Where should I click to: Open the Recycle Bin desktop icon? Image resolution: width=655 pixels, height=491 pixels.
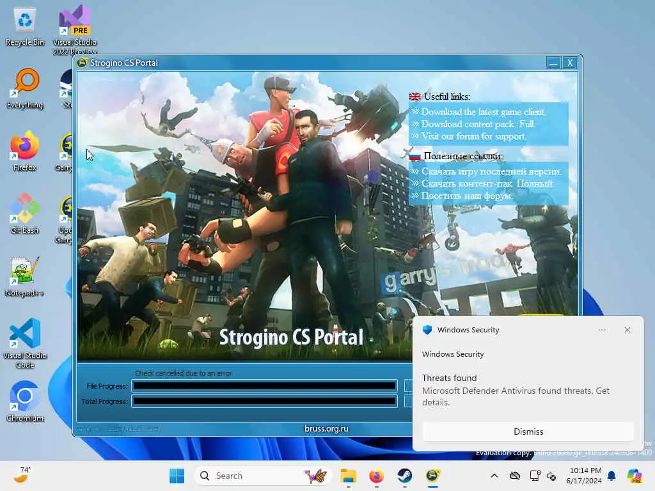[x=25, y=26]
